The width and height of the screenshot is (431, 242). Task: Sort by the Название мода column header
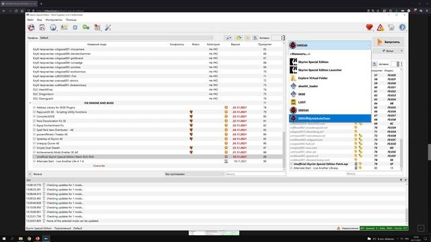tap(97, 44)
